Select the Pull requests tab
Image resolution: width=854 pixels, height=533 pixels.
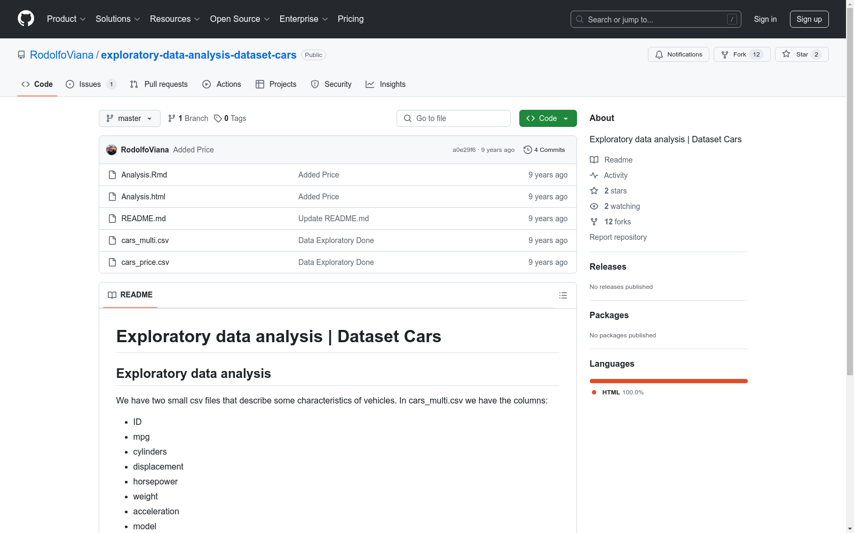pyautogui.click(x=159, y=84)
